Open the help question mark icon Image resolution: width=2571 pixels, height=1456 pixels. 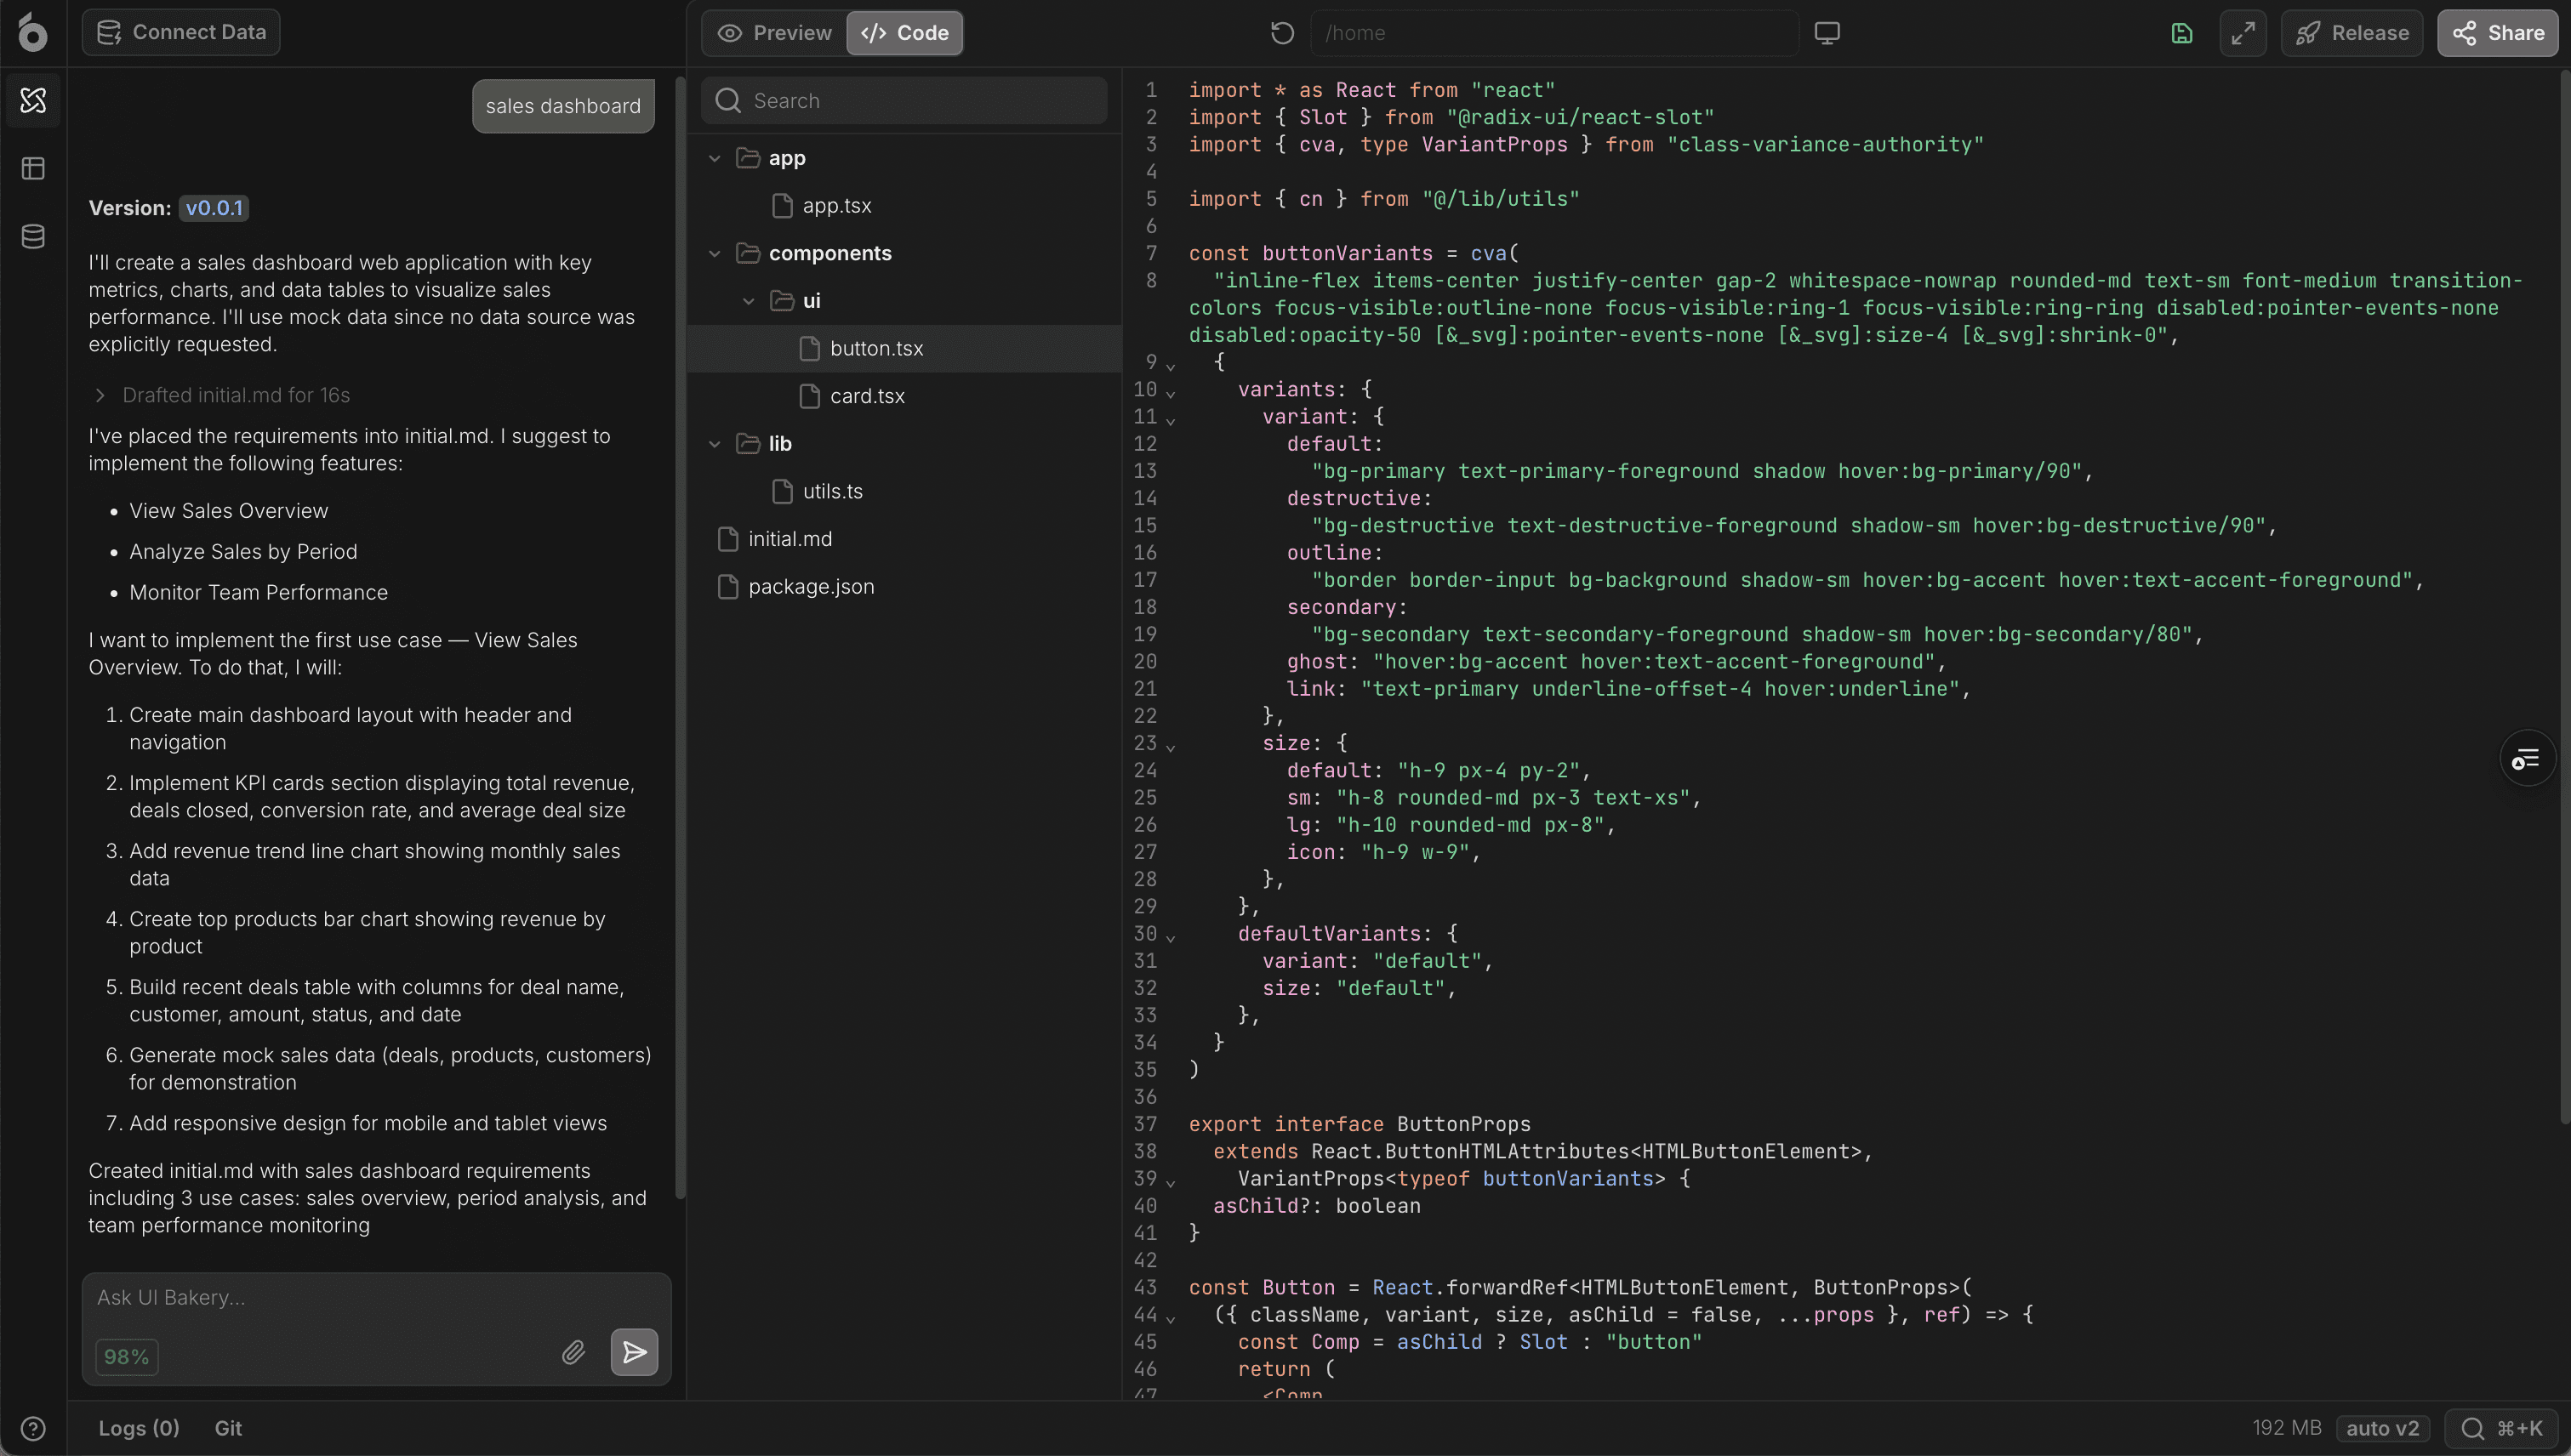[x=33, y=1428]
